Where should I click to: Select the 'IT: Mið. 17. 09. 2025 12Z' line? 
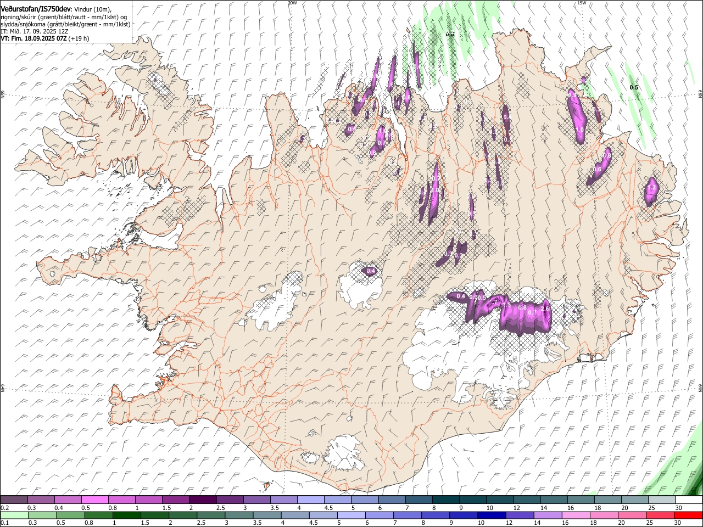[x=34, y=32]
